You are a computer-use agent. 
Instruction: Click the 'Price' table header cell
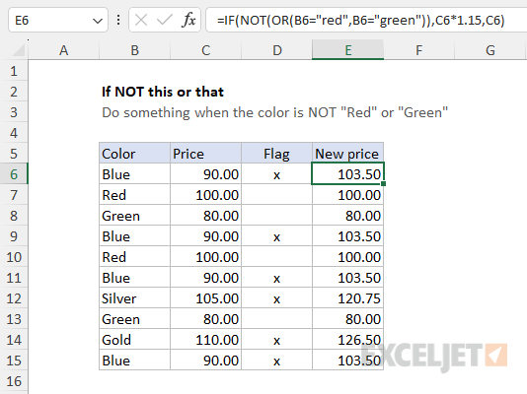(205, 154)
